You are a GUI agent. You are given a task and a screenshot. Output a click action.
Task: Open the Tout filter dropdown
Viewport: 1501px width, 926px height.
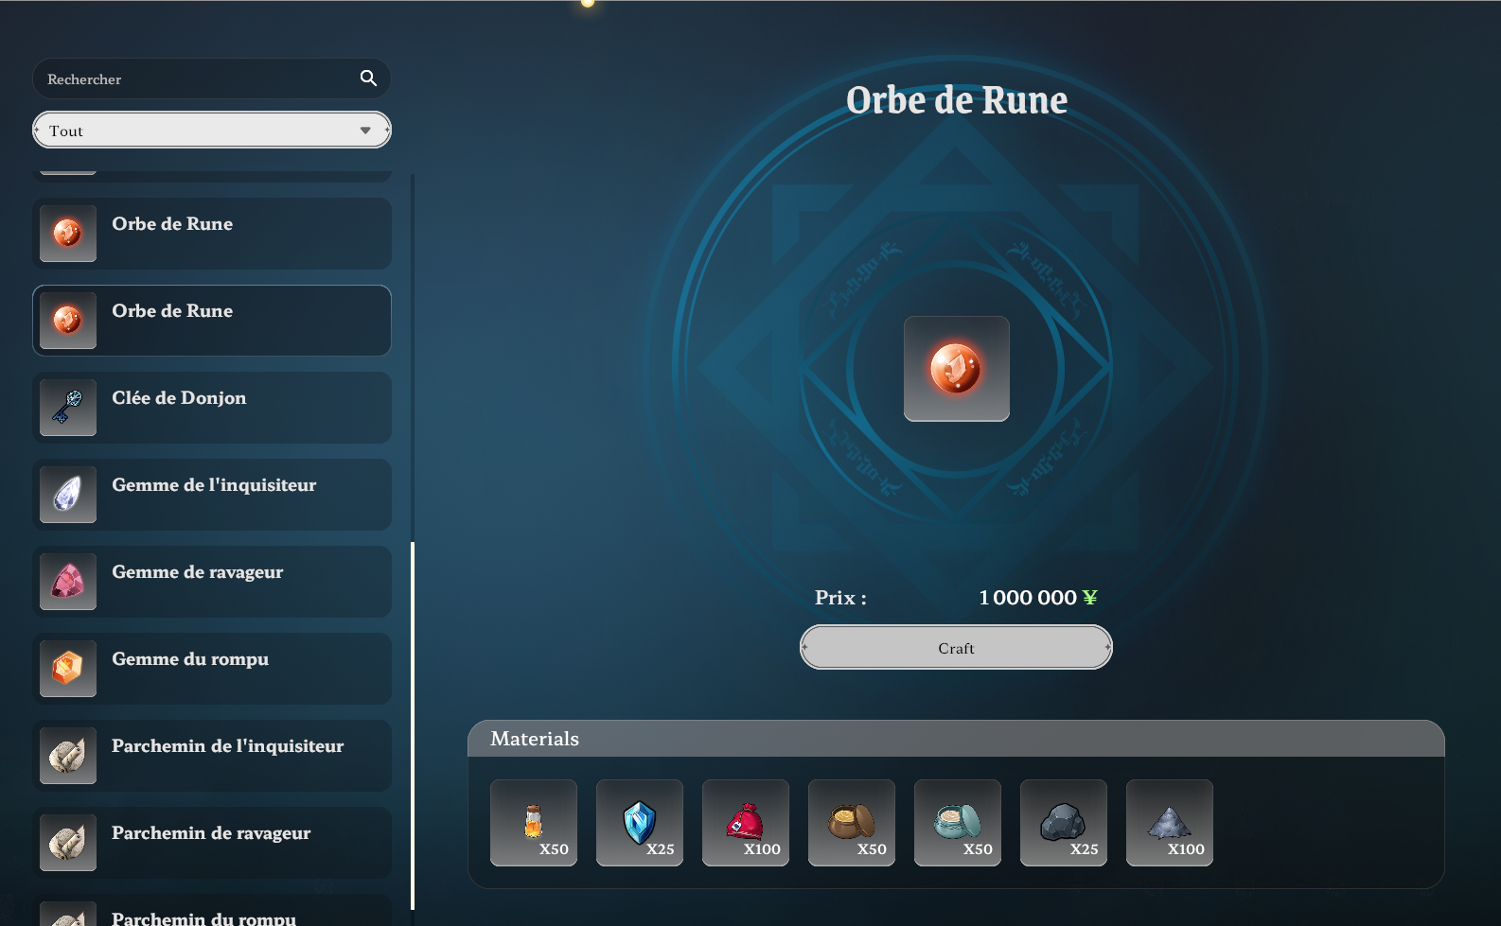[212, 131]
